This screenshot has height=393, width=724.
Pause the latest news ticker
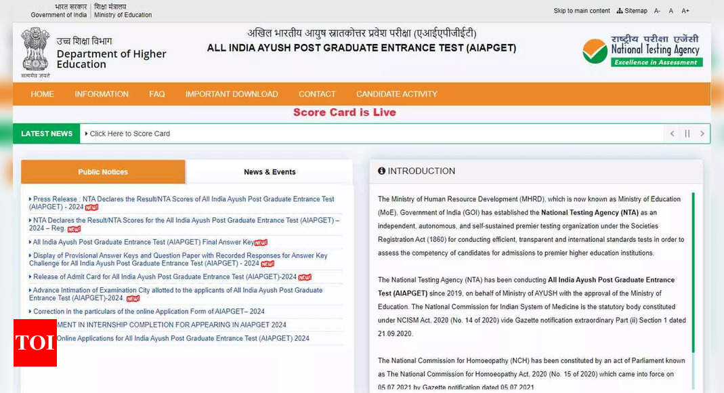[x=687, y=133]
